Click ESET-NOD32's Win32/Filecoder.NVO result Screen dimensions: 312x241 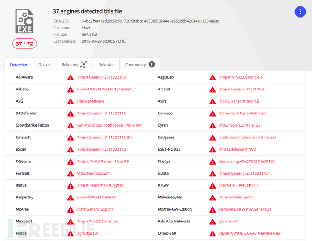238,149
